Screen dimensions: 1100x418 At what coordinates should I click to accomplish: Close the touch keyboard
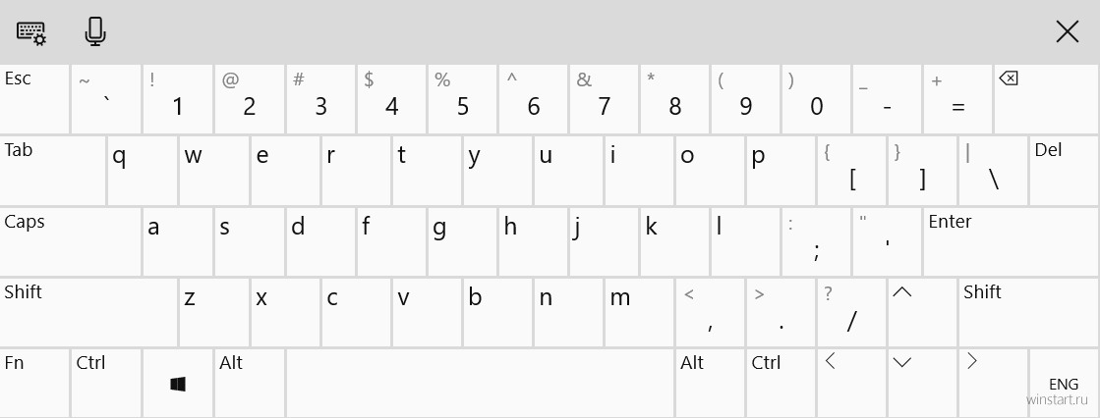tap(1067, 31)
